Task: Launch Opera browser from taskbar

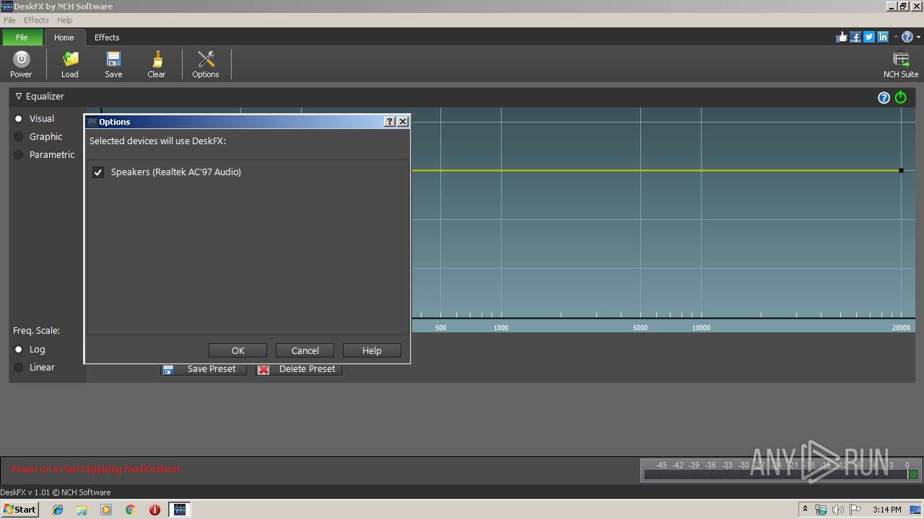Action: click(x=154, y=510)
